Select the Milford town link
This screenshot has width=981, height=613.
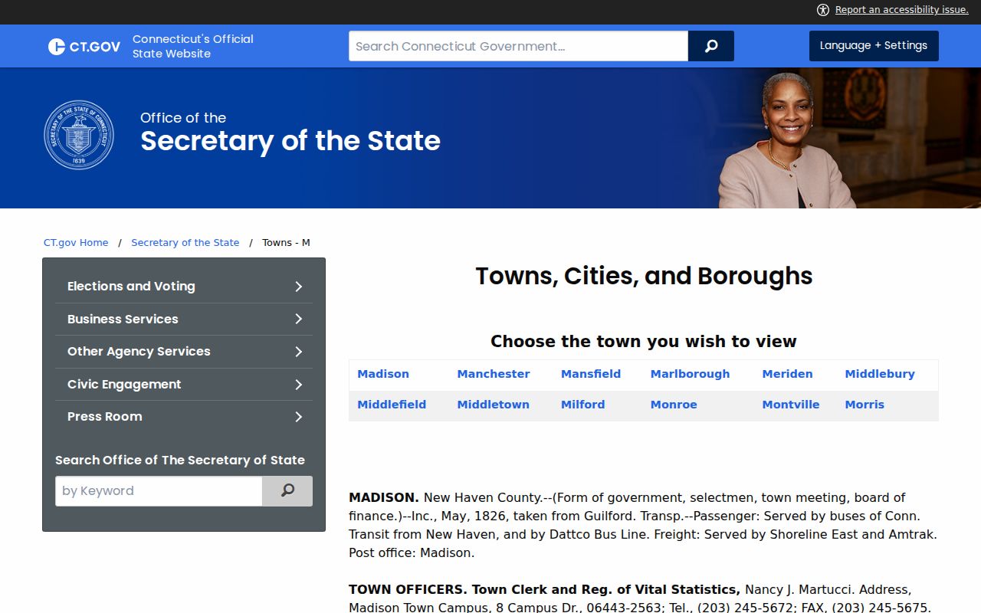tap(582, 405)
